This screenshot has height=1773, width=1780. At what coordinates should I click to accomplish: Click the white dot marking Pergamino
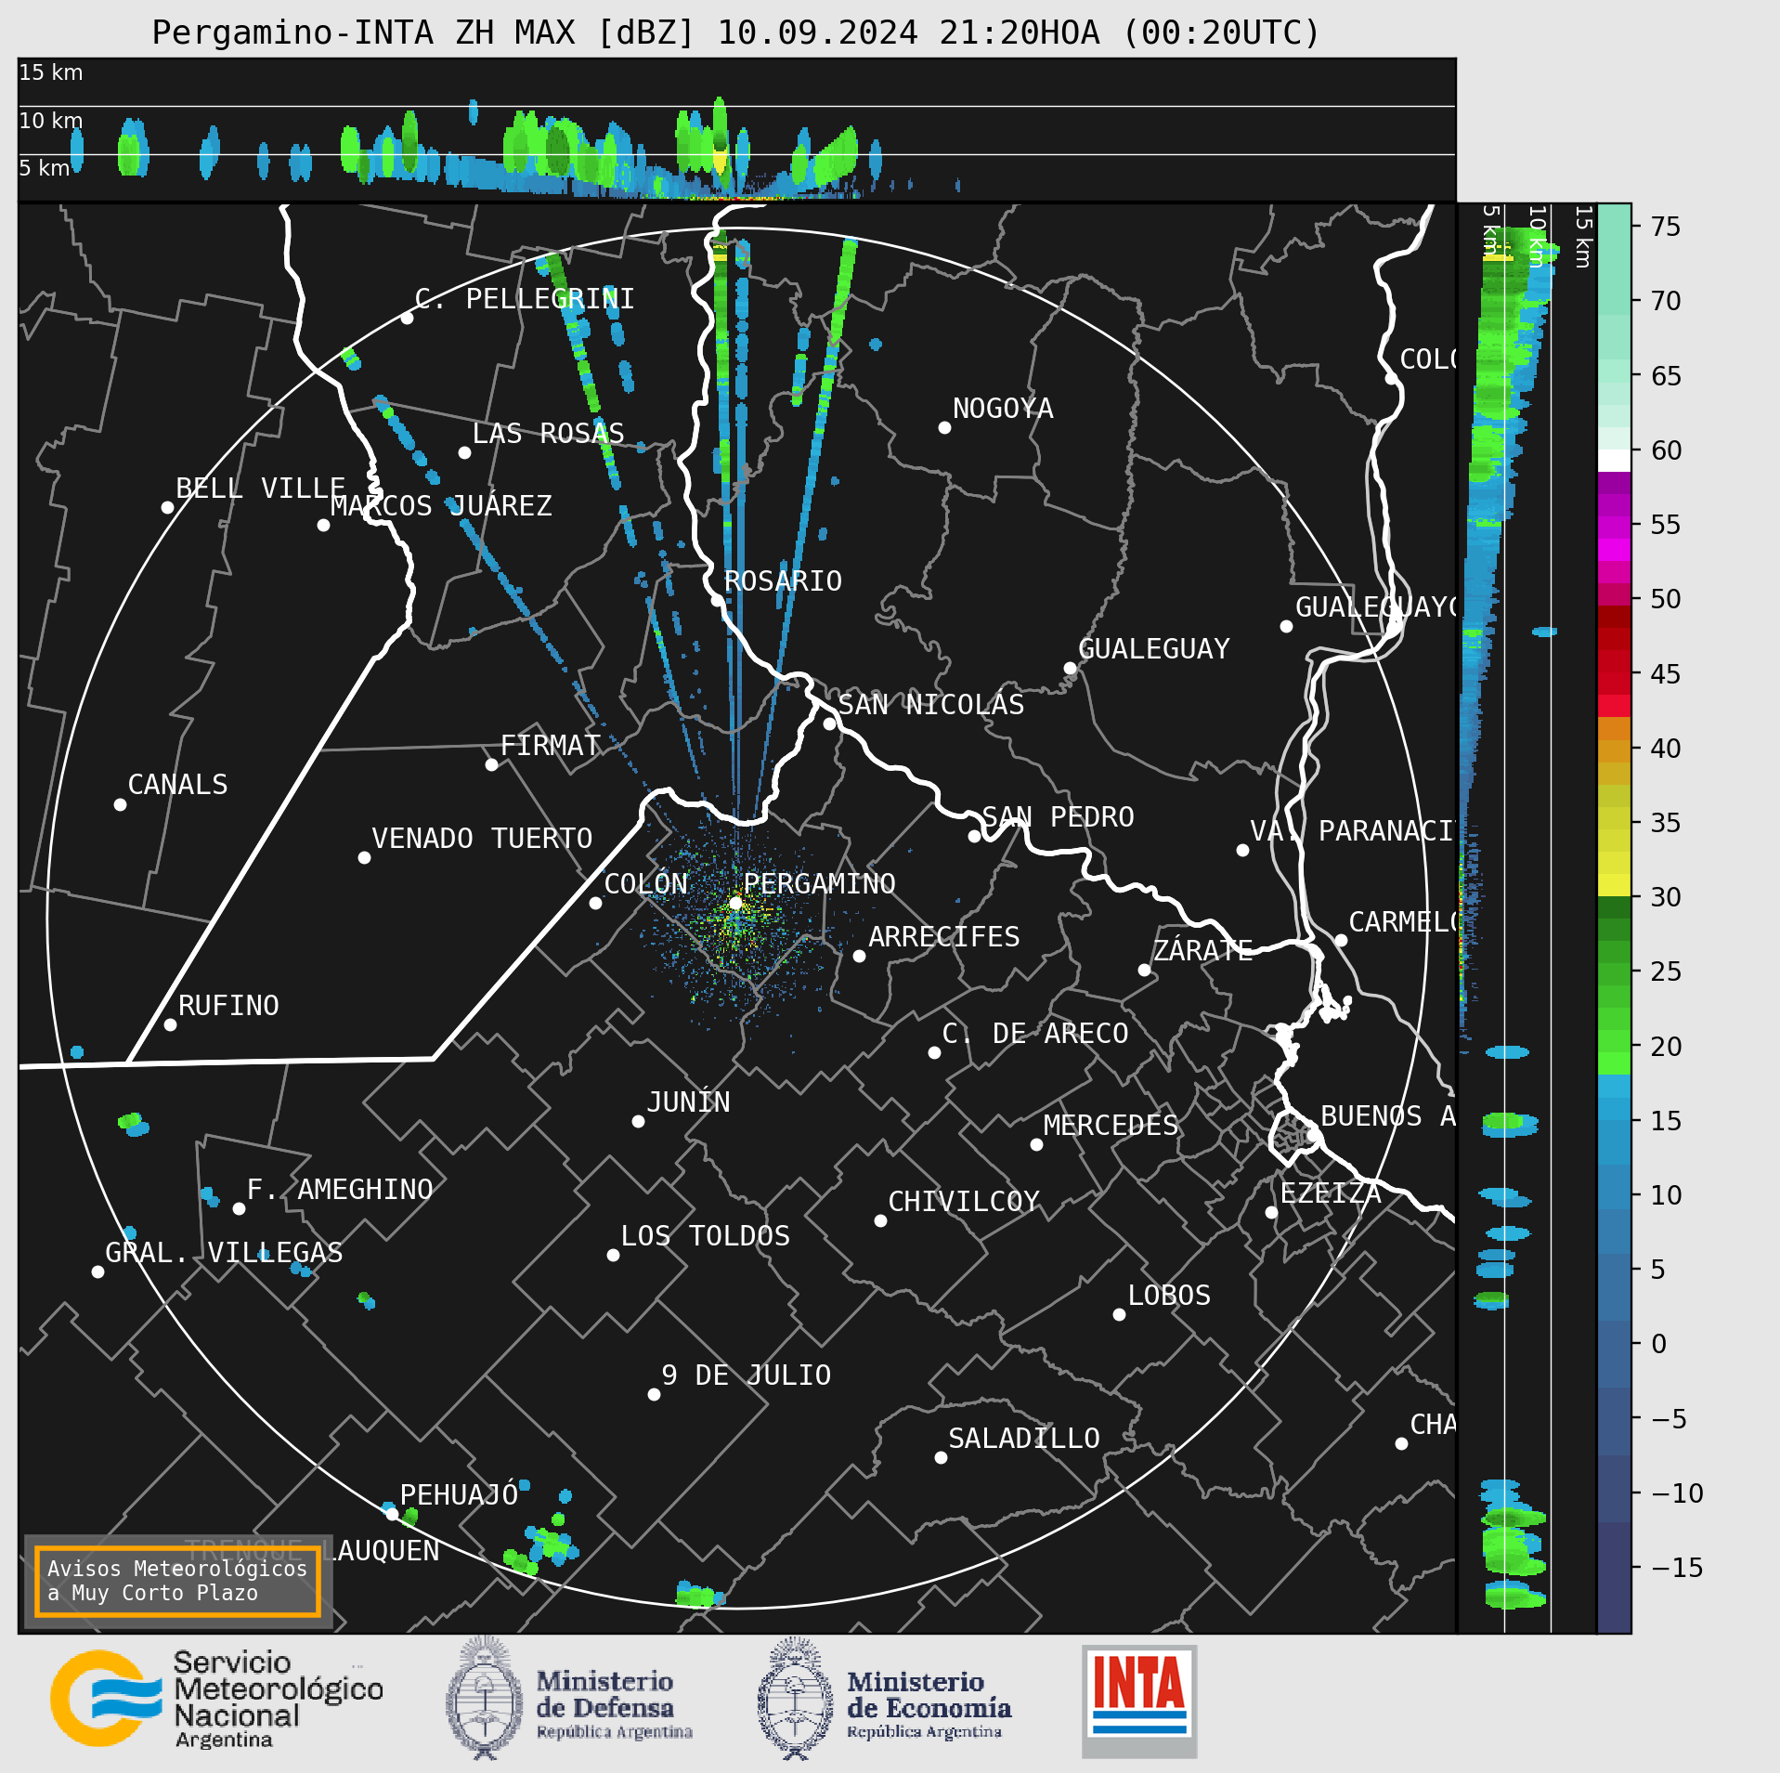click(x=735, y=903)
